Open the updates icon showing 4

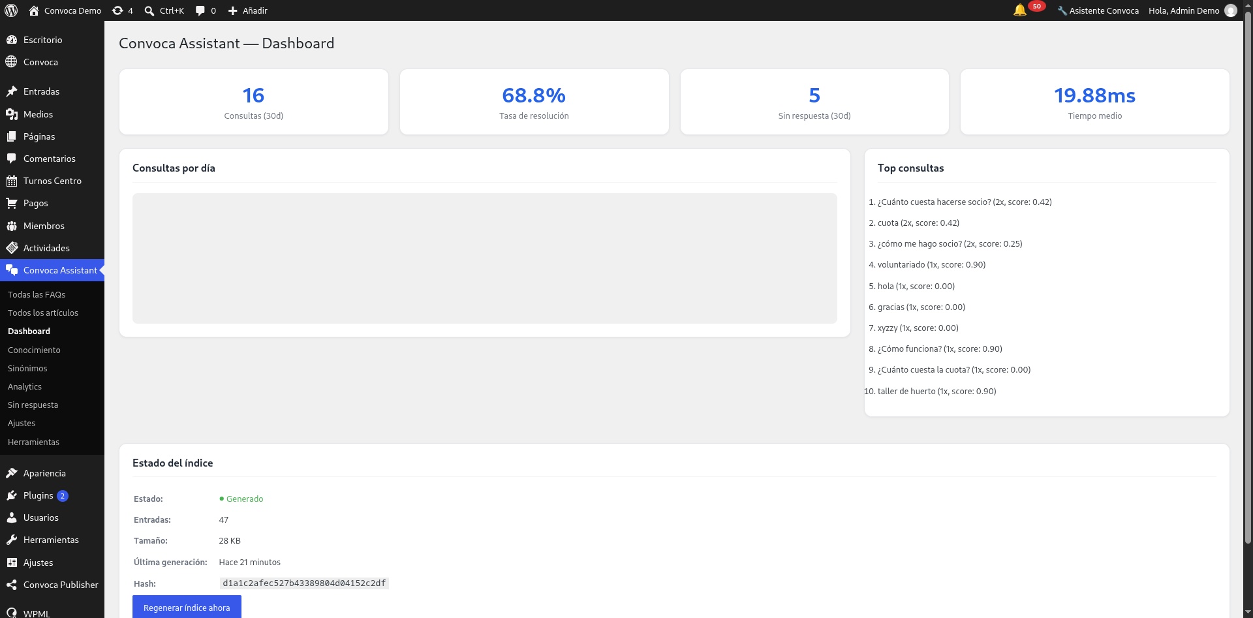click(117, 10)
